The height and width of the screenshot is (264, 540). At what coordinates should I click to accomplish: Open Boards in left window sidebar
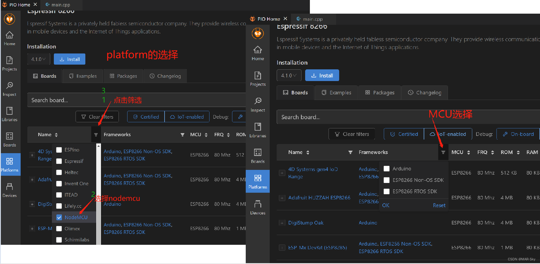point(9,140)
